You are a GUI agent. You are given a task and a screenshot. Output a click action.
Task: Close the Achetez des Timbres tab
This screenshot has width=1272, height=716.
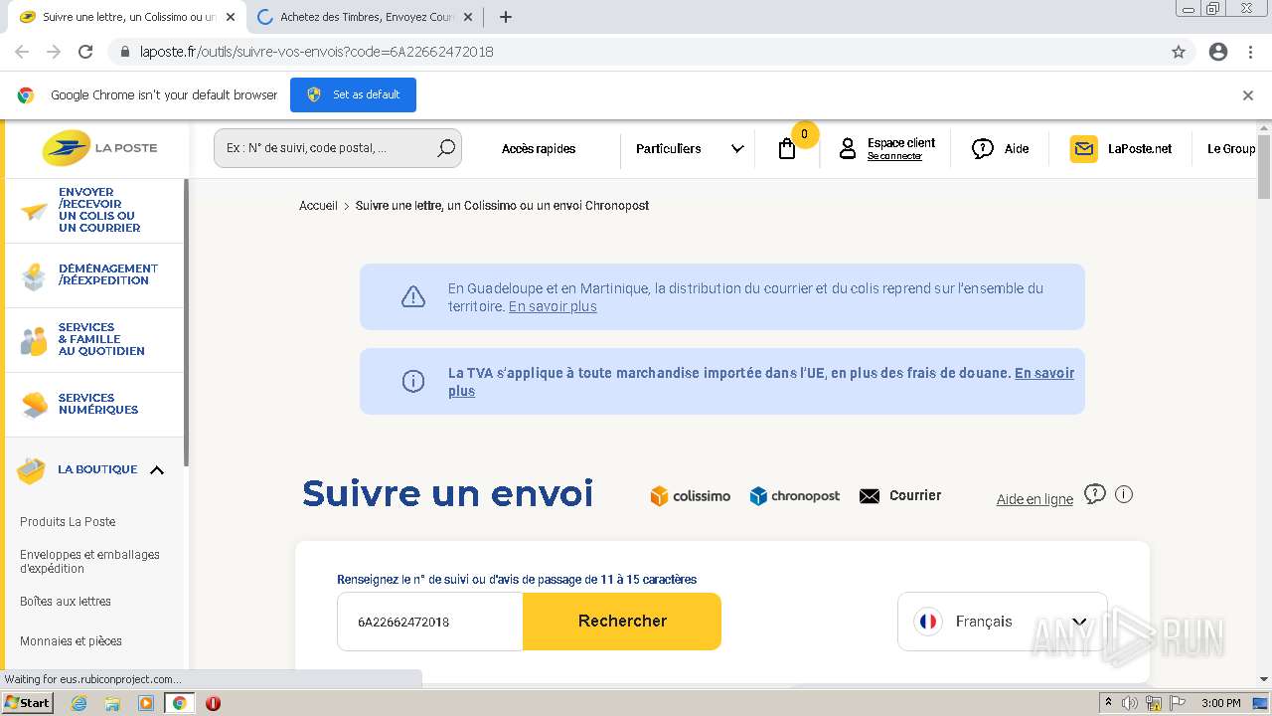(x=468, y=17)
